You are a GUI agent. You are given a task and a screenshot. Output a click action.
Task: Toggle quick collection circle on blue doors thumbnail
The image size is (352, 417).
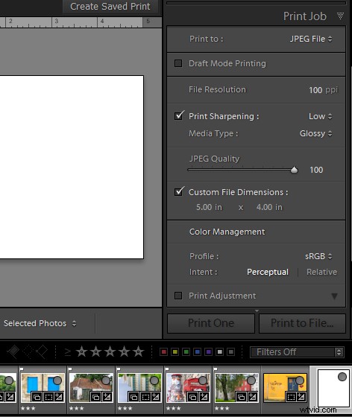pyautogui.click(x=57, y=381)
